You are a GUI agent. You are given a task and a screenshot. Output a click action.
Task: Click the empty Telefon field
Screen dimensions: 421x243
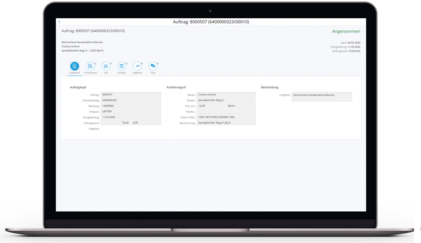[x=226, y=111]
